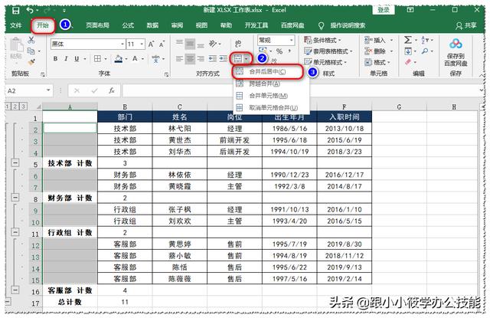Open Format as Table (套用表格格式) dropdown

(x=328, y=51)
